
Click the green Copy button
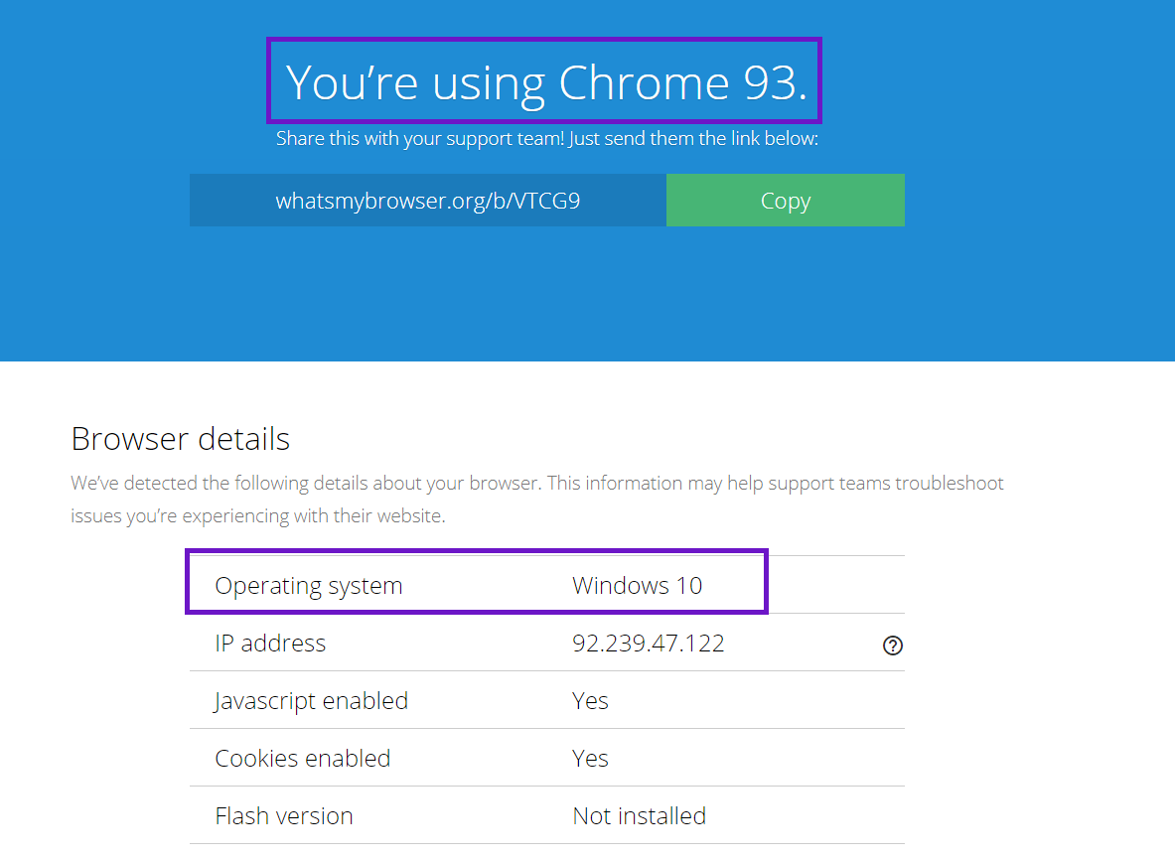(785, 200)
